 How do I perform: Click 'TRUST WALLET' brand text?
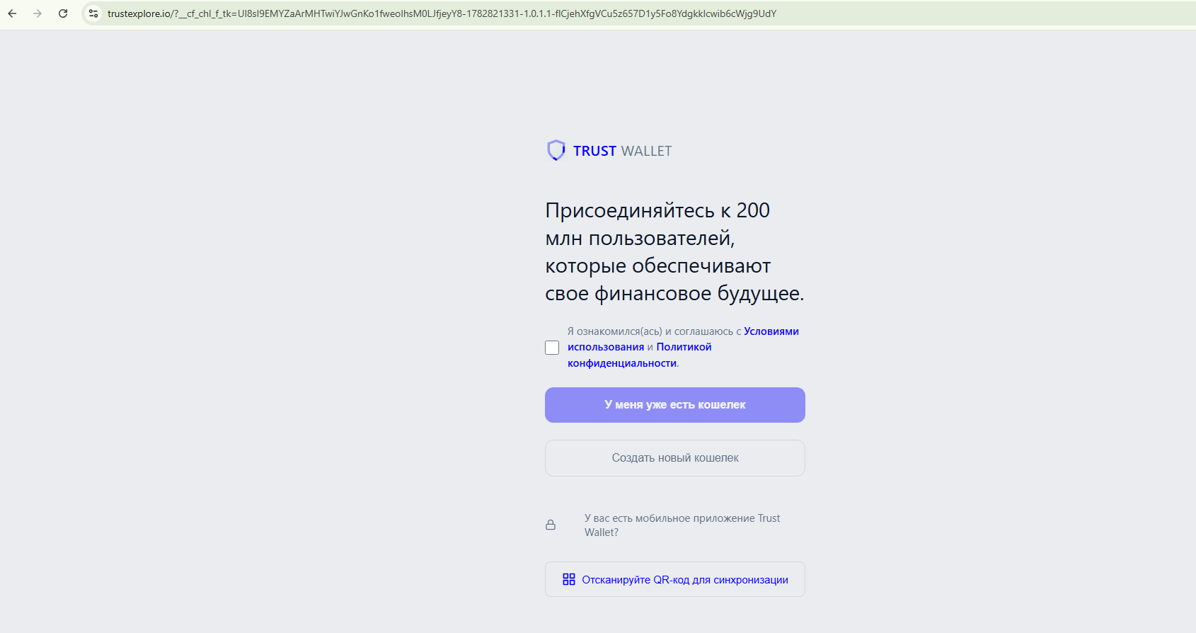[622, 151]
